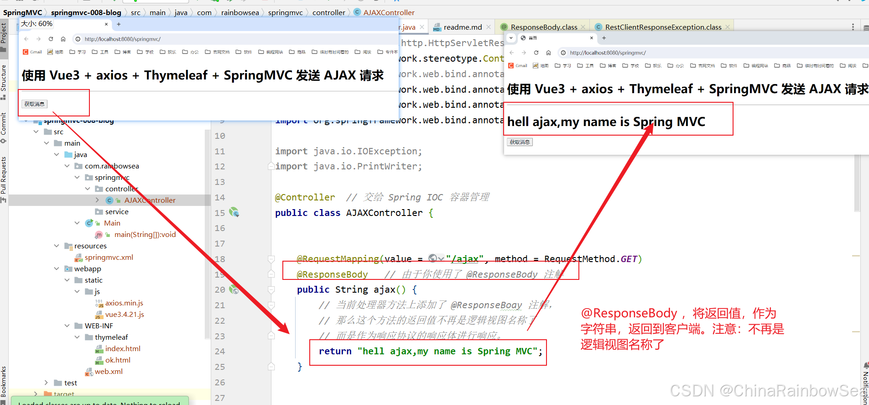Viewport: 869px width, 405px height.
Task: Toggle code folding at ajax() method line 20
Action: click(271, 289)
